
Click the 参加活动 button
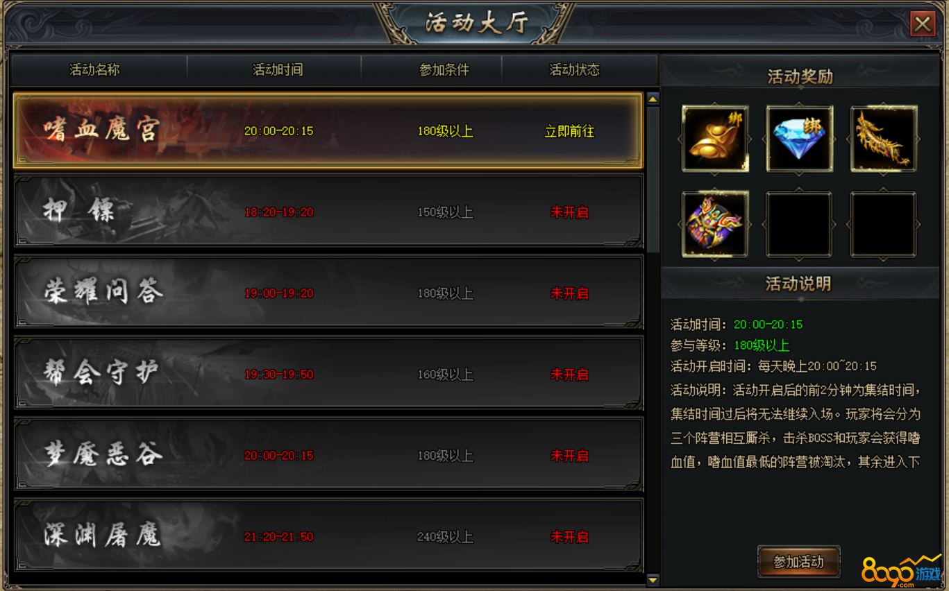pyautogui.click(x=798, y=562)
